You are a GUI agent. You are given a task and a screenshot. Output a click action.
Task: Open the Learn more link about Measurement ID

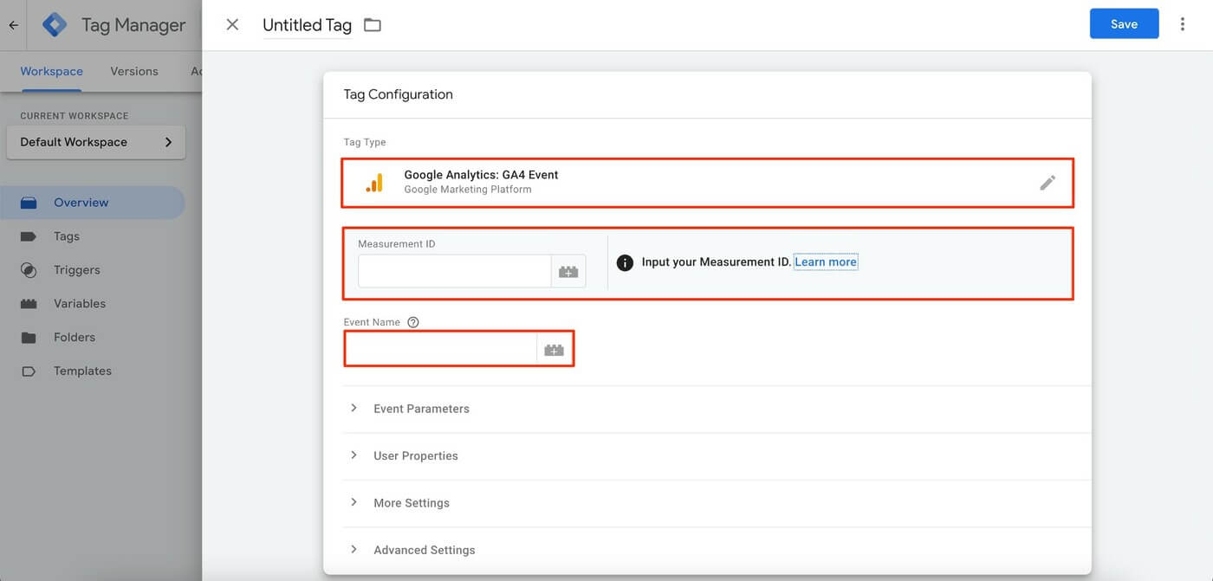tap(825, 261)
